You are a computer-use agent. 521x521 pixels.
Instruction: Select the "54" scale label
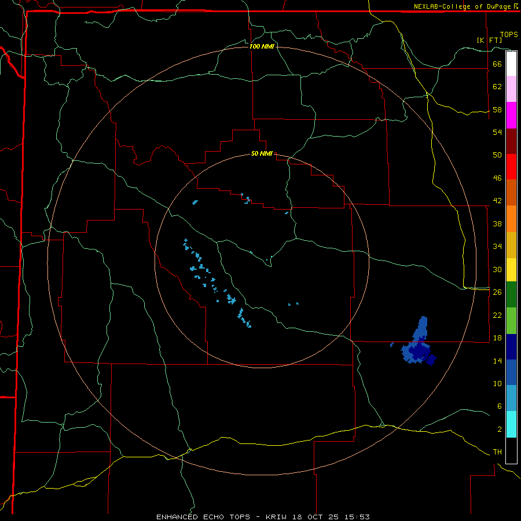tap(497, 132)
